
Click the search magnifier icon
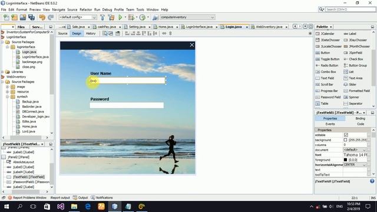click(321, 9)
